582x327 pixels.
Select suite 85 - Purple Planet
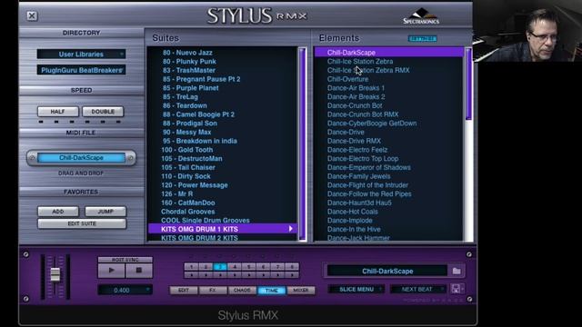click(190, 88)
